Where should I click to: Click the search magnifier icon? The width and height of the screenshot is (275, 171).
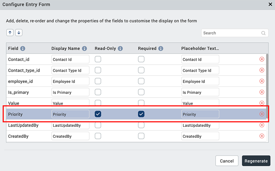pos(263,33)
